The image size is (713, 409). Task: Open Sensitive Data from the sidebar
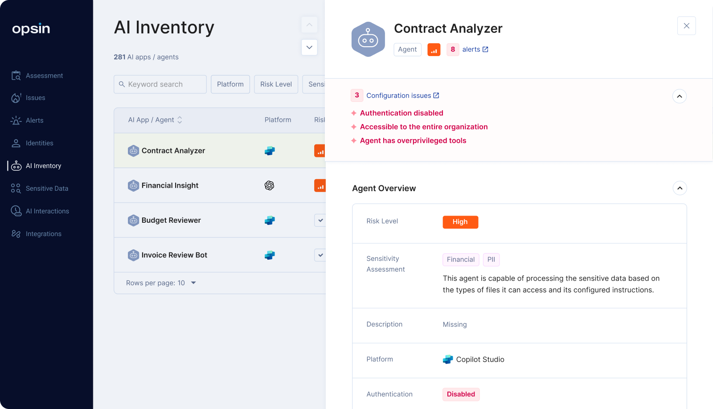[47, 188]
